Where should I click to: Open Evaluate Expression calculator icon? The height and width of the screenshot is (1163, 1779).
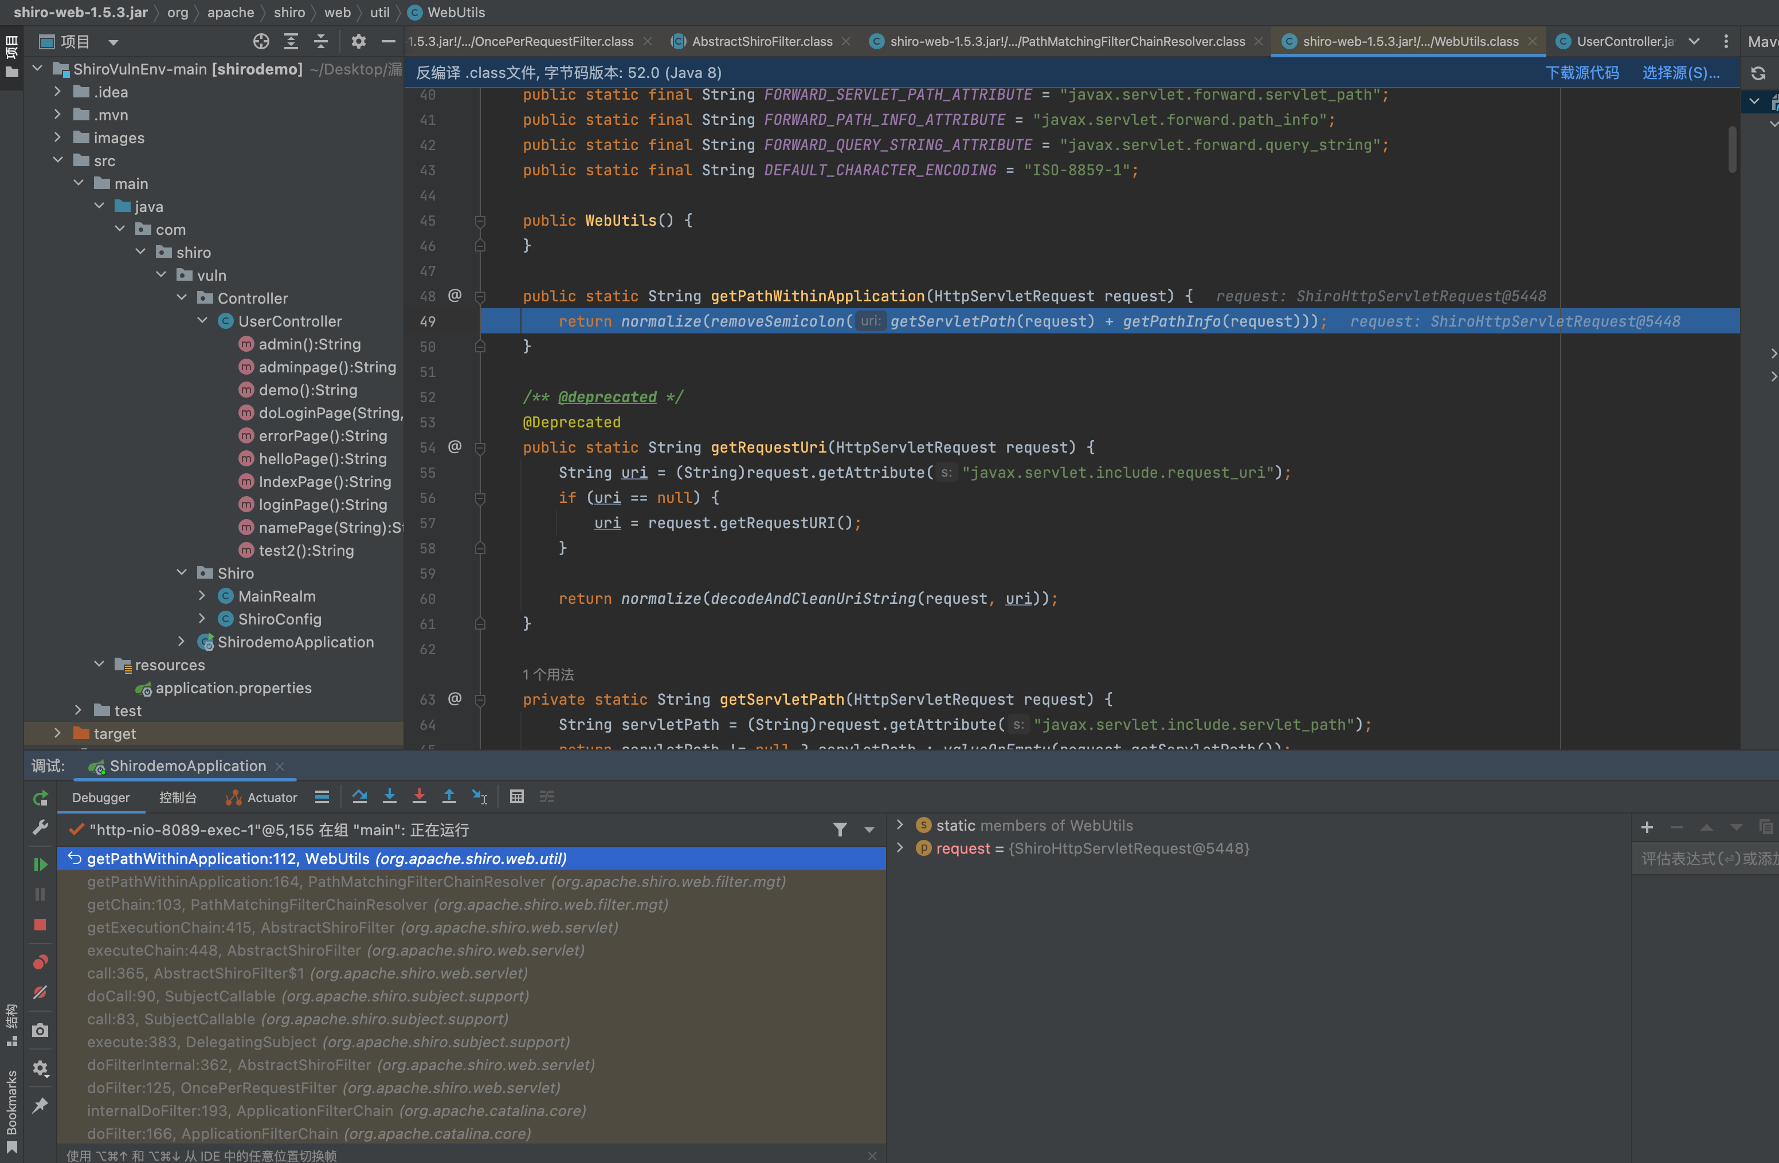tap(516, 797)
